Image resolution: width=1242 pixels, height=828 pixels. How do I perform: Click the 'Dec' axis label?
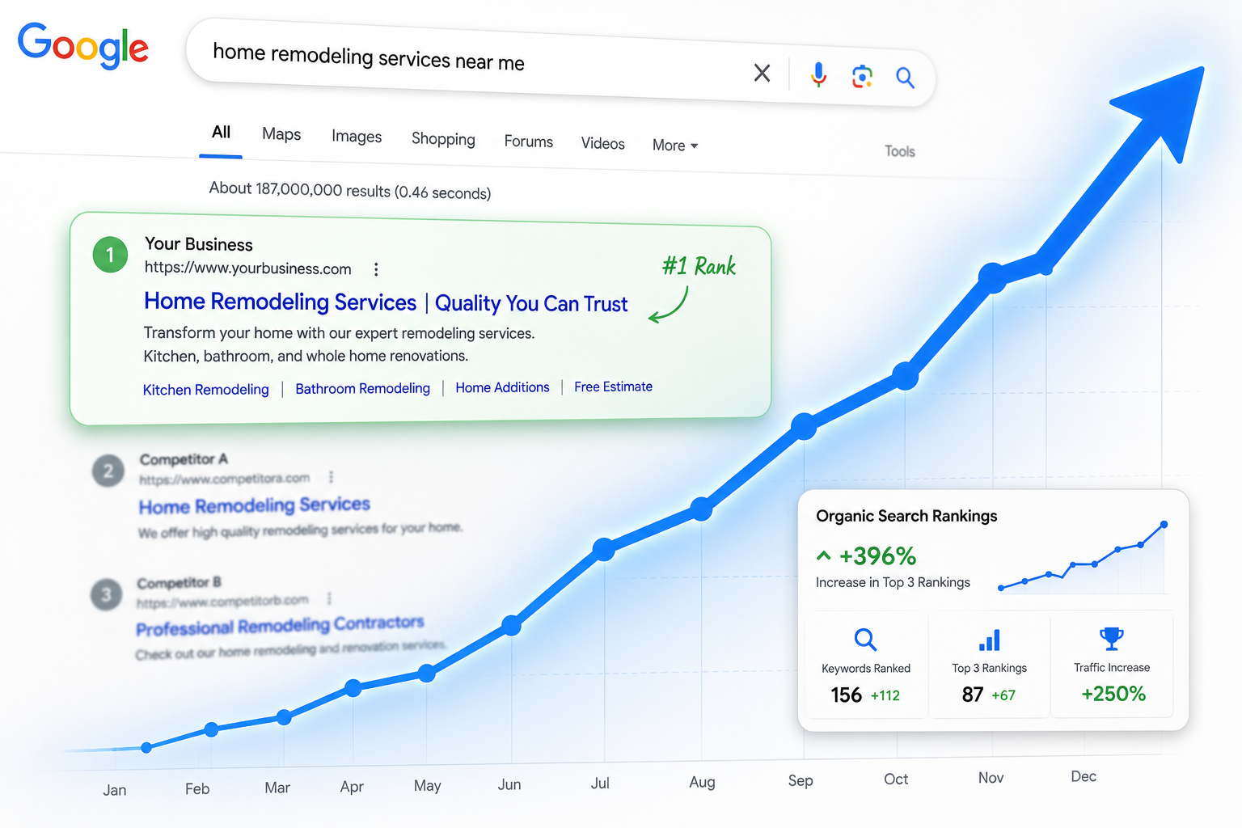click(1084, 776)
